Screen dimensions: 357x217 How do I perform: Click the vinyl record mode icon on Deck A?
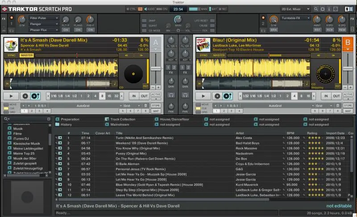(25, 96)
